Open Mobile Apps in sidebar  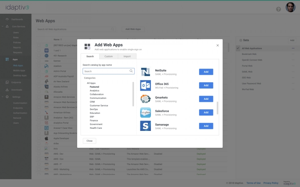[x=19, y=71]
